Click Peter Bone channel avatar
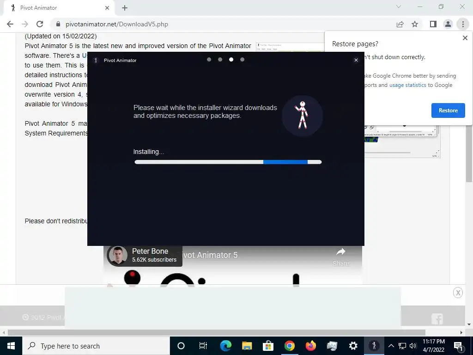Image resolution: width=473 pixels, height=355 pixels. (x=118, y=255)
